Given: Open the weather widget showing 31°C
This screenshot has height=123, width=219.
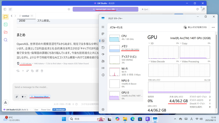Looking at the screenshot, I should [11, 119].
